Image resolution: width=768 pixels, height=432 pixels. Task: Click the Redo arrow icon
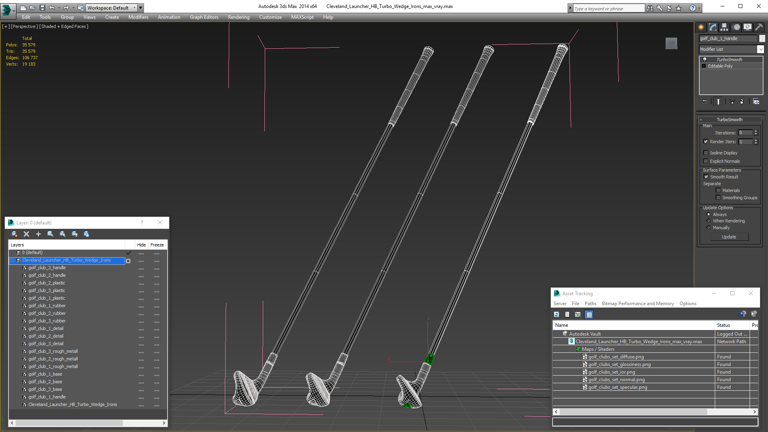click(66, 8)
